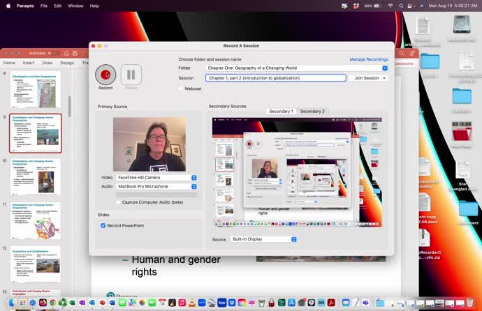Viewport: 482px width, 311px height.
Task: Open the blue folder on desktop
Action: (430, 61)
